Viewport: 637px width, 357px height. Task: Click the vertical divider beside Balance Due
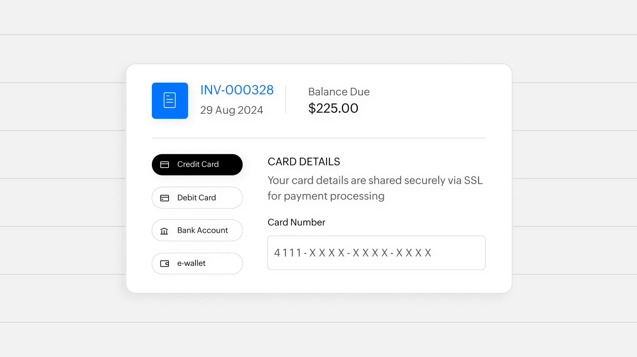click(x=285, y=99)
